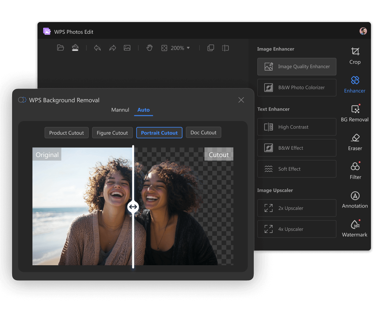Choose the Product Cutout option
This screenshot has width=383, height=310.
[66, 133]
